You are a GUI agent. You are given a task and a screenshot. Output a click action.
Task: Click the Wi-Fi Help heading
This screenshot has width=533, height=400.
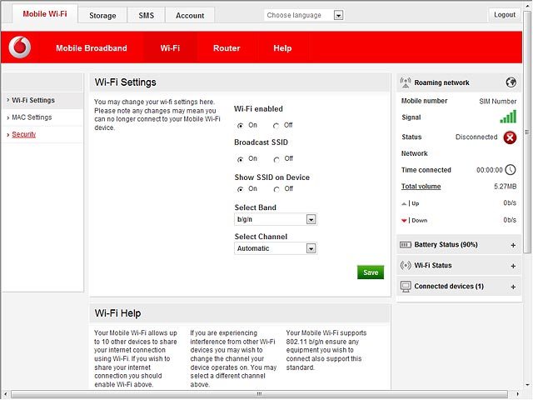(117, 313)
